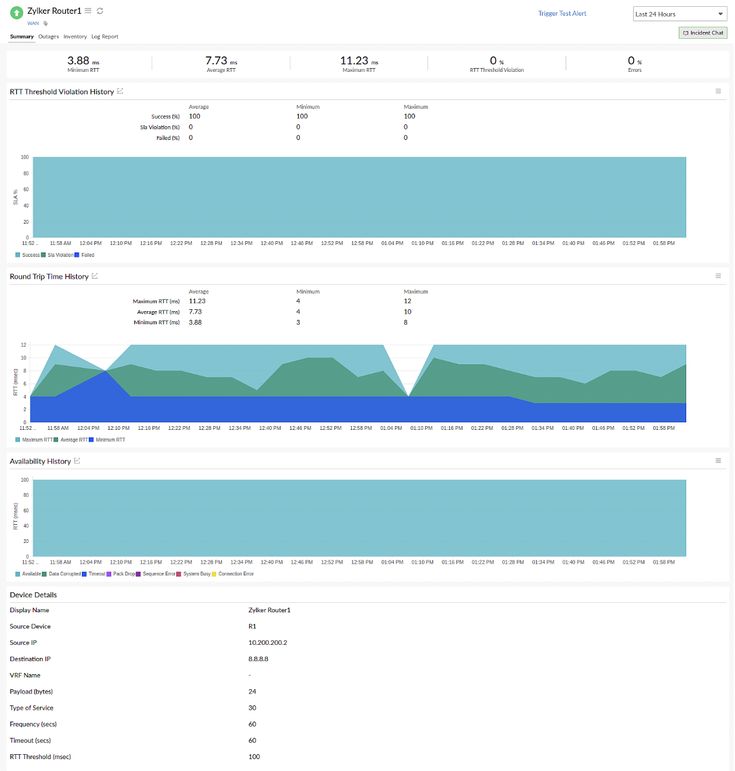This screenshot has width=735, height=771.
Task: Refresh the page using the refresh icon
Action: point(99,10)
